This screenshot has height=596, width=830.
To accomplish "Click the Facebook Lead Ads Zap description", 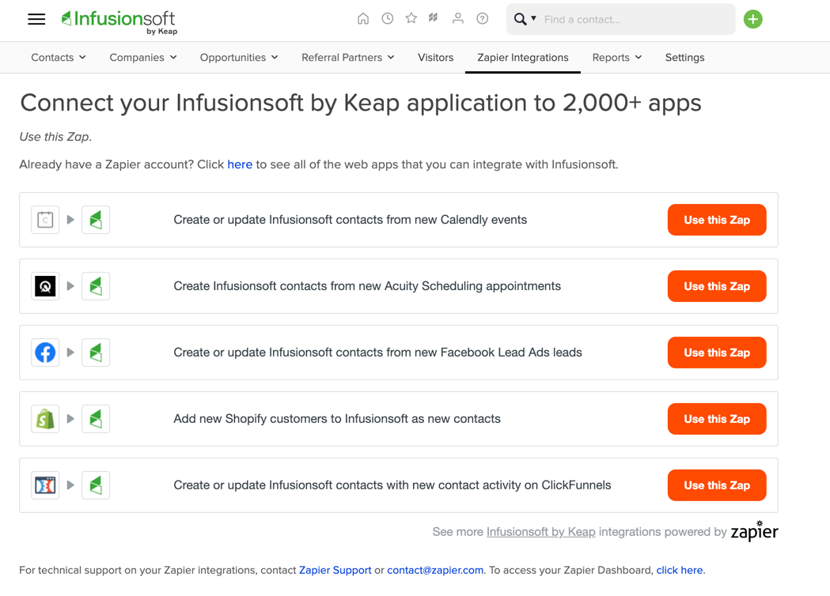I will (x=378, y=353).
